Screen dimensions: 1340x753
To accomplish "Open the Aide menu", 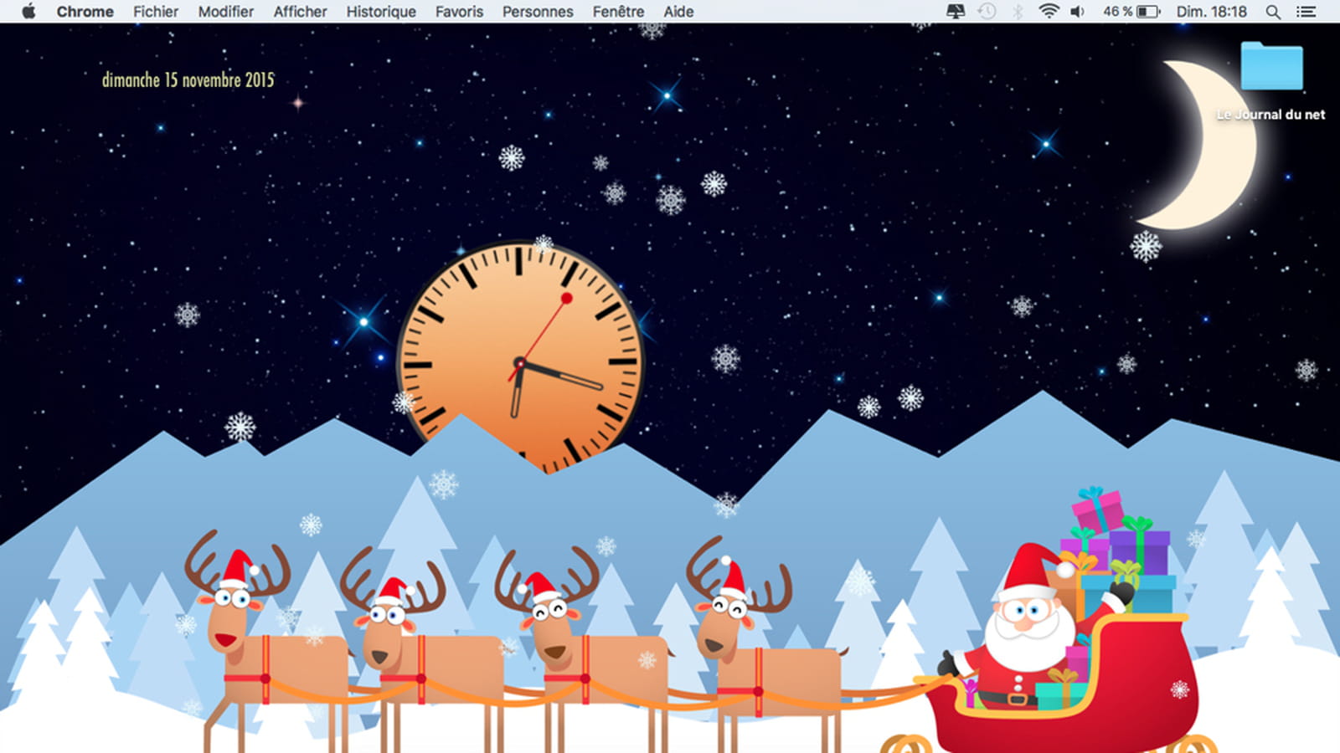I will click(x=678, y=12).
